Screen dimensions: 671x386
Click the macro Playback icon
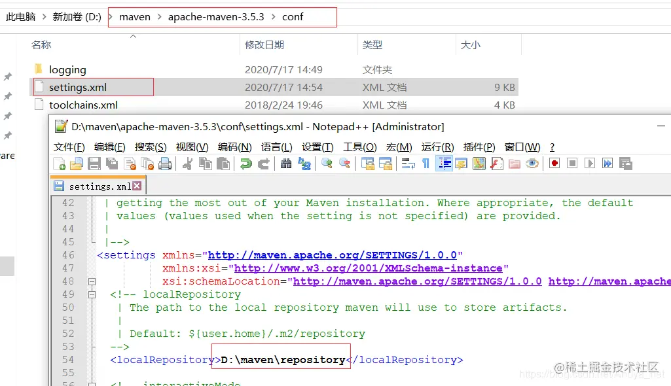590,164
